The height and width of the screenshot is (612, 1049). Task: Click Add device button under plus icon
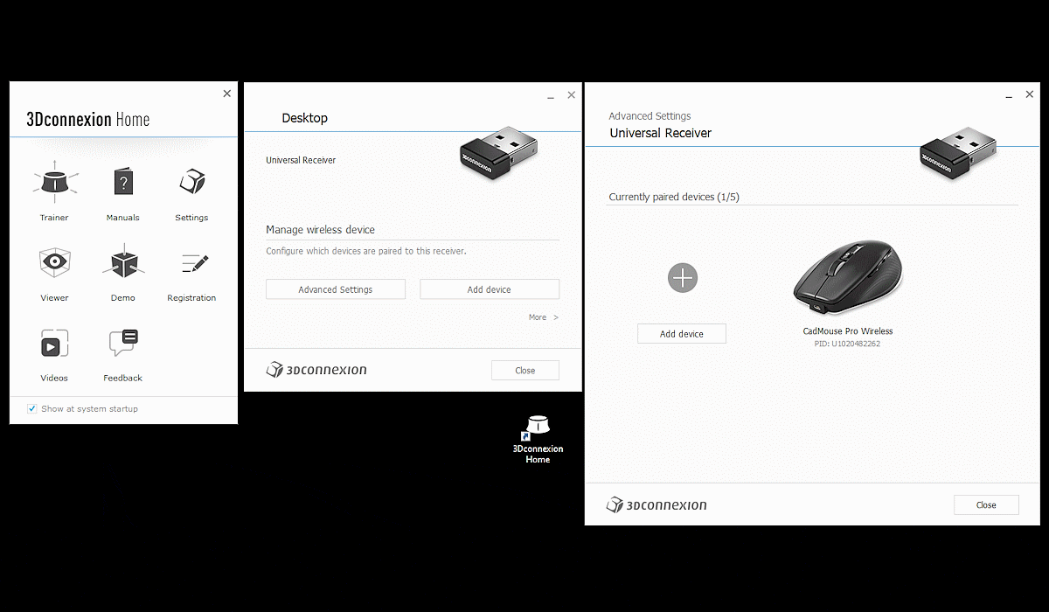pos(682,334)
